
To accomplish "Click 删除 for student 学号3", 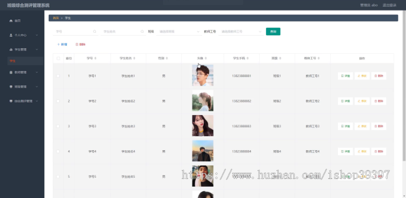I will (x=378, y=126).
